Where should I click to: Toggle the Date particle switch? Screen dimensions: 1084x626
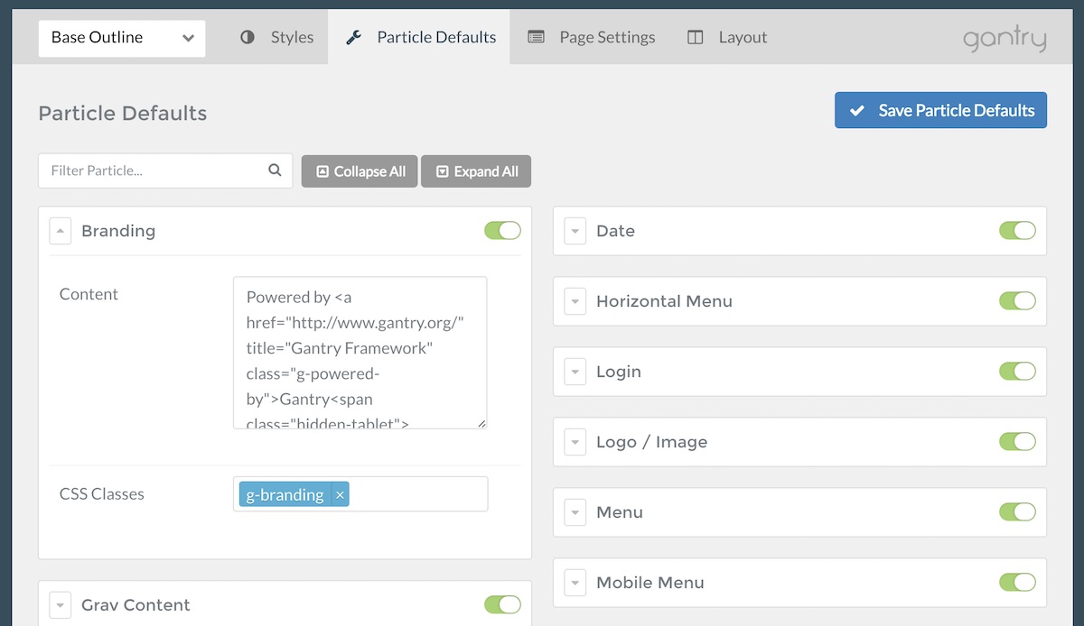(1017, 230)
